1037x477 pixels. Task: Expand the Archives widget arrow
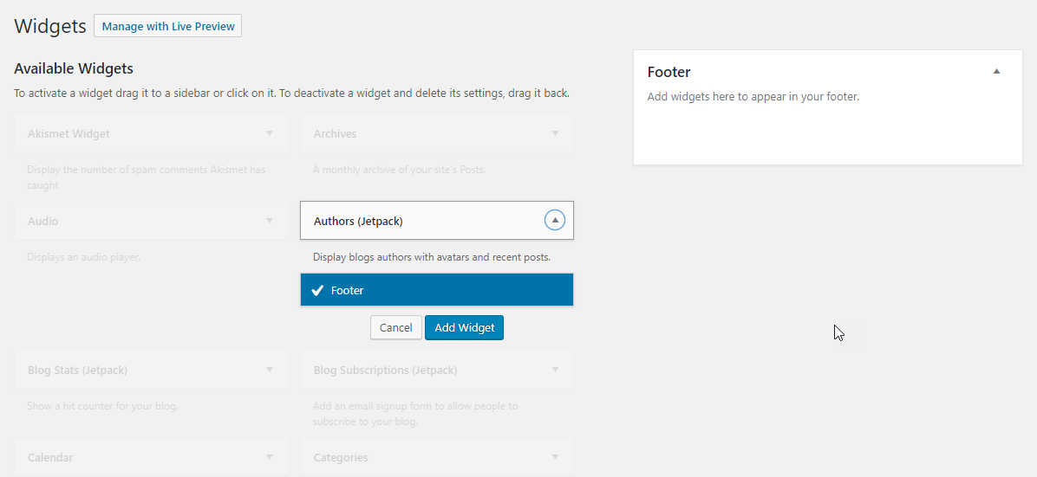click(555, 133)
